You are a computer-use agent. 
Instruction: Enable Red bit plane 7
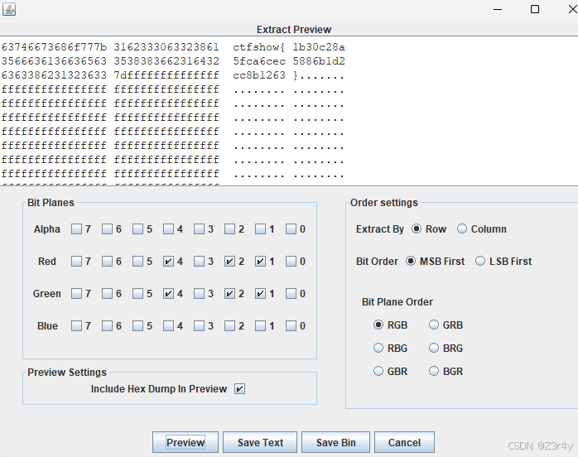76,262
